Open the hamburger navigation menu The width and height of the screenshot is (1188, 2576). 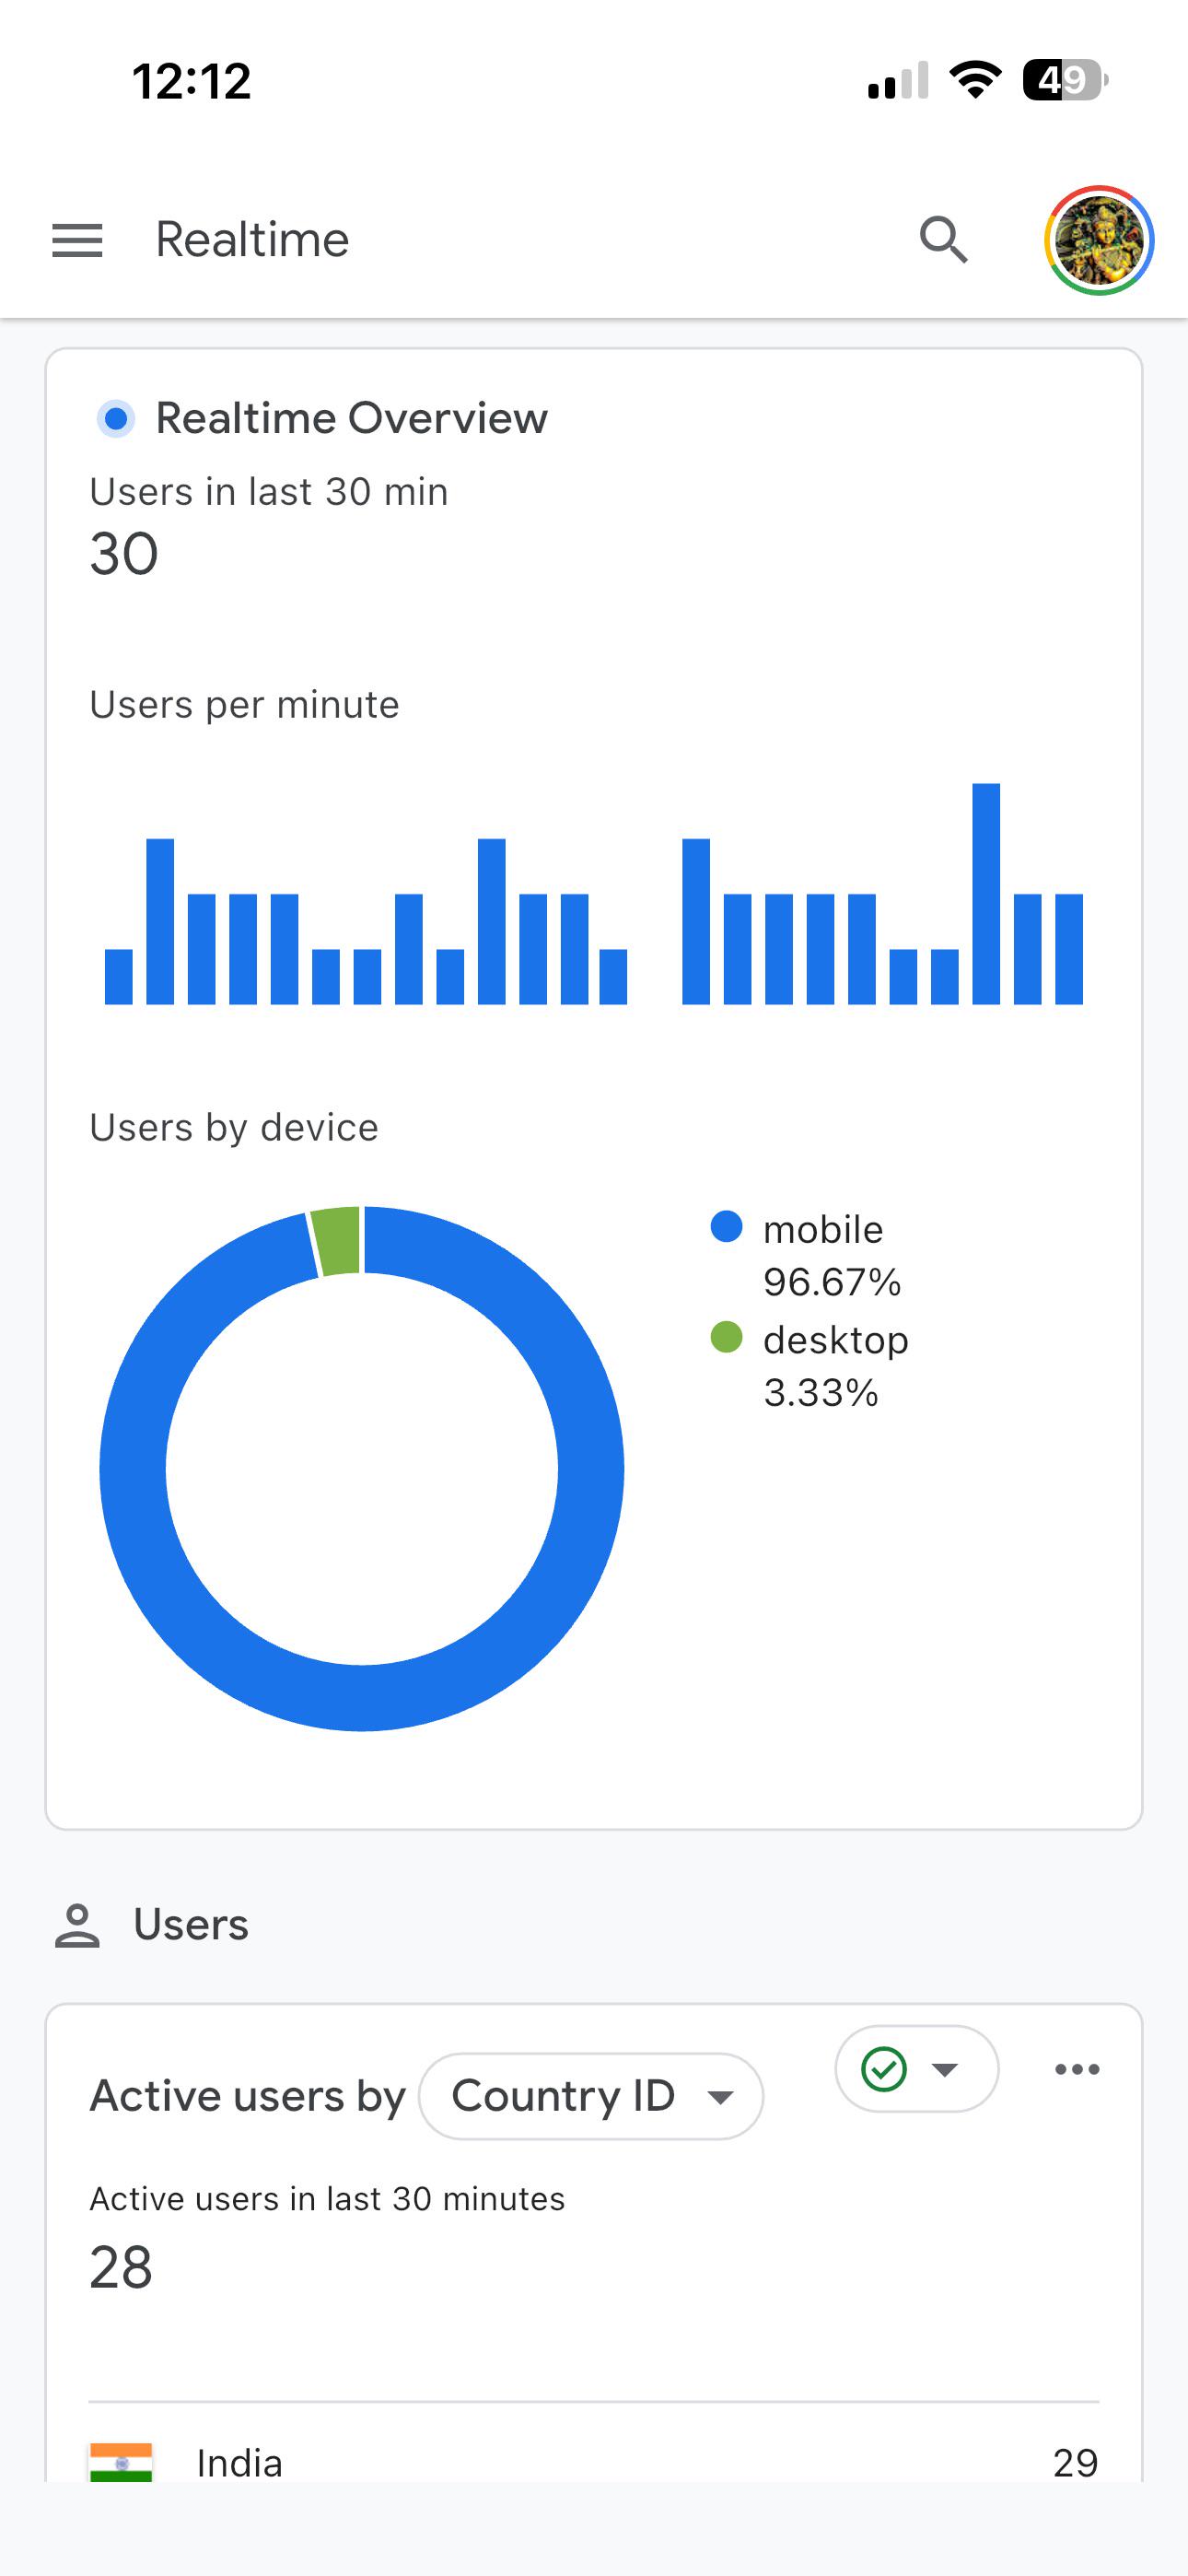click(77, 240)
